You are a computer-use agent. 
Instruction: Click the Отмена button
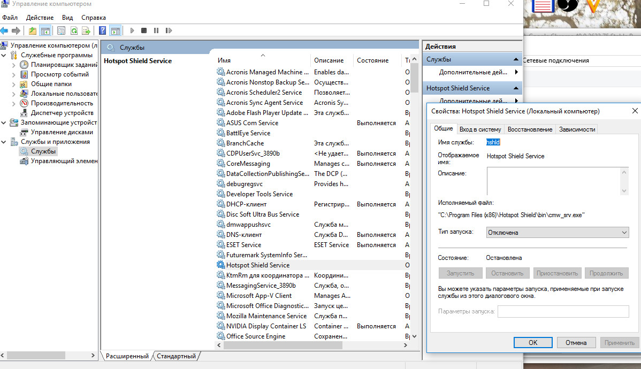[x=576, y=343]
